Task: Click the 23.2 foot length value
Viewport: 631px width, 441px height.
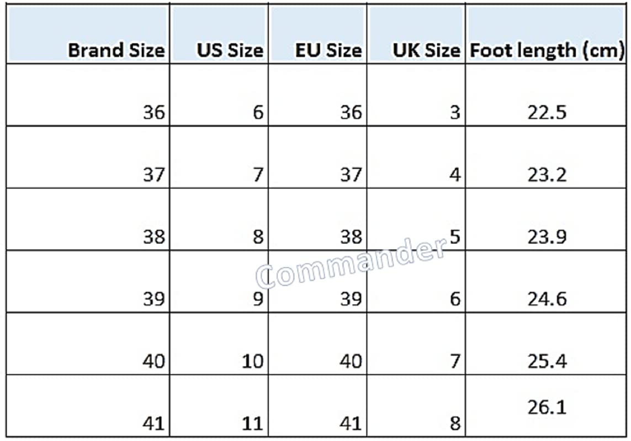Action: (547, 175)
